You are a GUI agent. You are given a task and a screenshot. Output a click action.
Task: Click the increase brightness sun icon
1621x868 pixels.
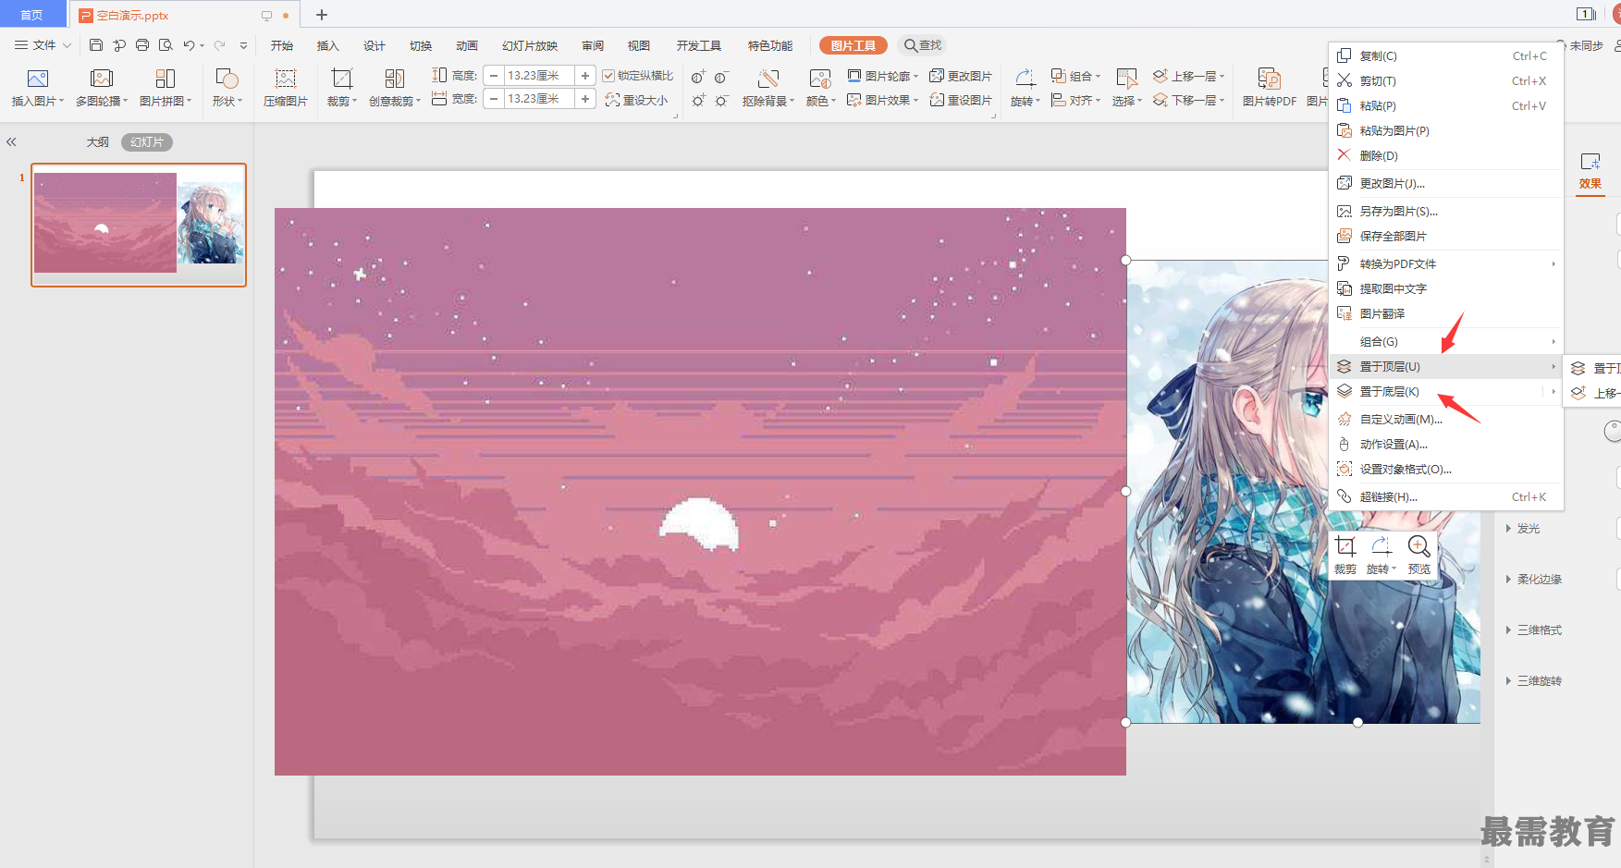tap(698, 100)
